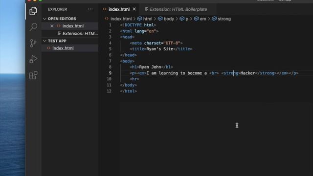Open the Search view in activity bar
313x176 pixels.
tap(33, 27)
